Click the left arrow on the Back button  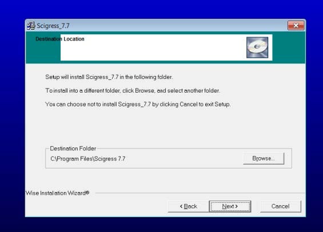coord(181,206)
